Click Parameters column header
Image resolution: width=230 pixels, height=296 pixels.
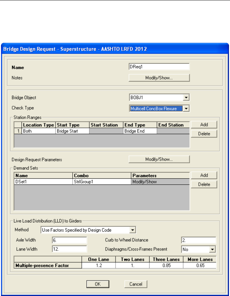point(160,176)
